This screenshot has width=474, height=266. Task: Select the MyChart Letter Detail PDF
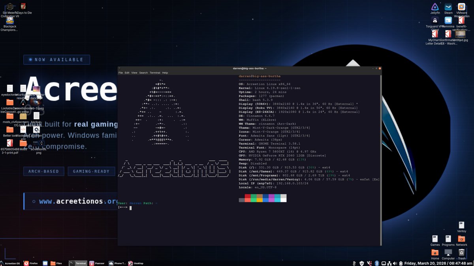435,34
